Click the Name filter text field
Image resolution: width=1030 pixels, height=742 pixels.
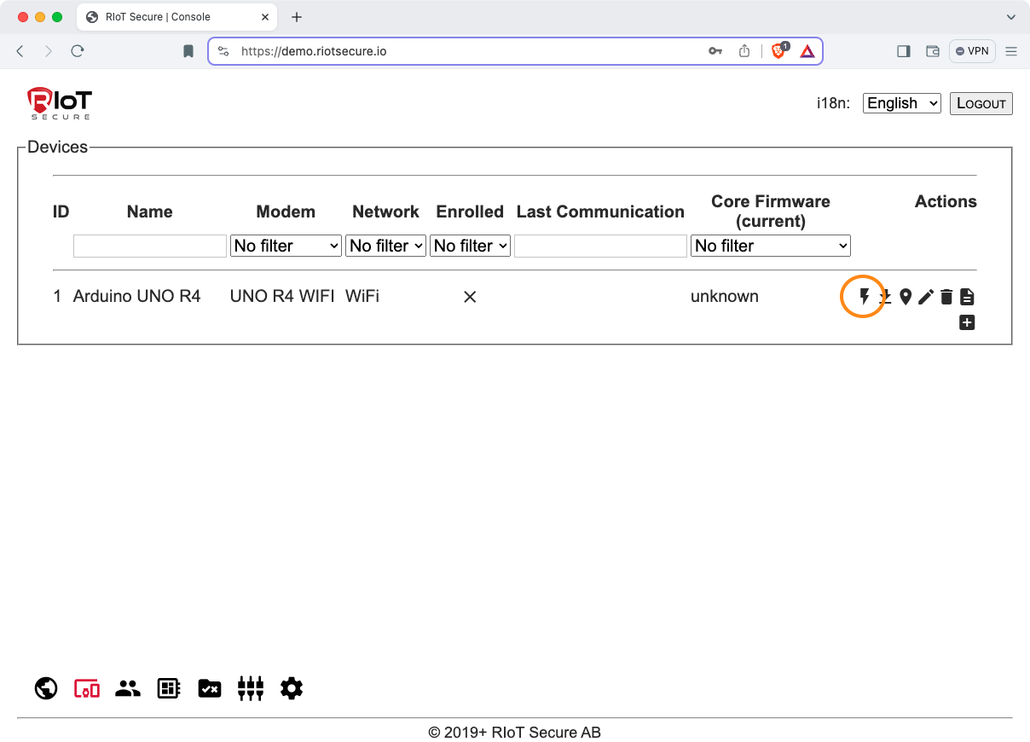tap(150, 246)
